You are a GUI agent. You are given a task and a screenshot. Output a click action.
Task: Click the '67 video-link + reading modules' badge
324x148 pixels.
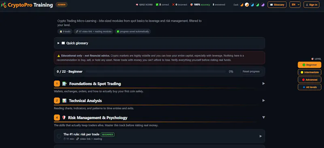tap(94, 32)
